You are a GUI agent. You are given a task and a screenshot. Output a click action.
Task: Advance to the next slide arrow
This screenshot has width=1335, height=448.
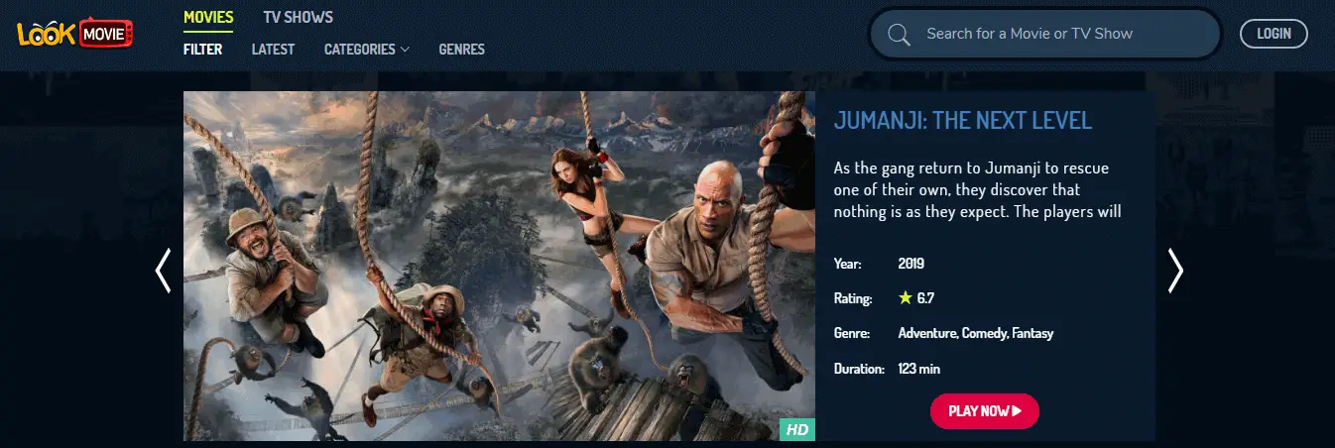[1175, 271]
